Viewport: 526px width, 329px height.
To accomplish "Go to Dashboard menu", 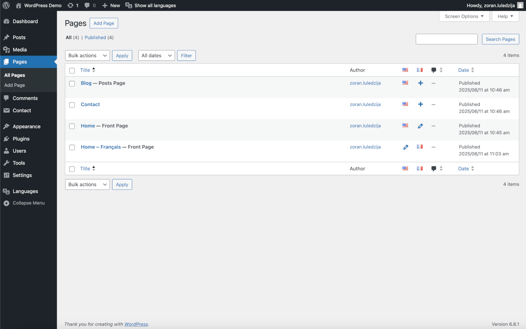I will point(28,21).
